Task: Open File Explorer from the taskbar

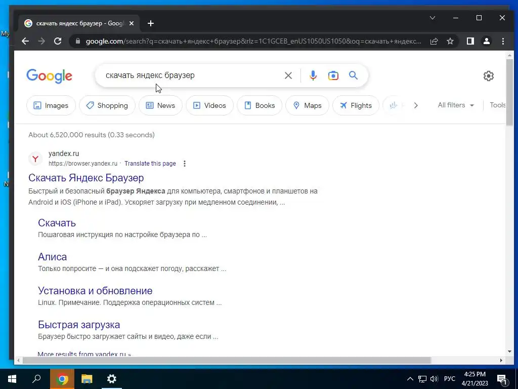Action: pyautogui.click(x=87, y=379)
